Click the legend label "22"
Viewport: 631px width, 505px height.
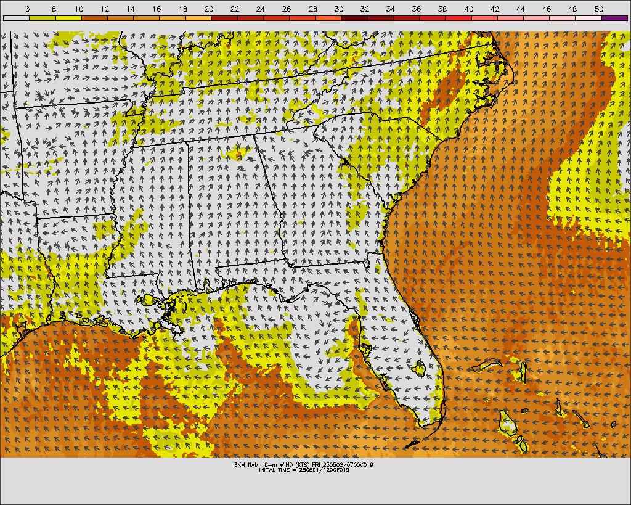(x=235, y=9)
